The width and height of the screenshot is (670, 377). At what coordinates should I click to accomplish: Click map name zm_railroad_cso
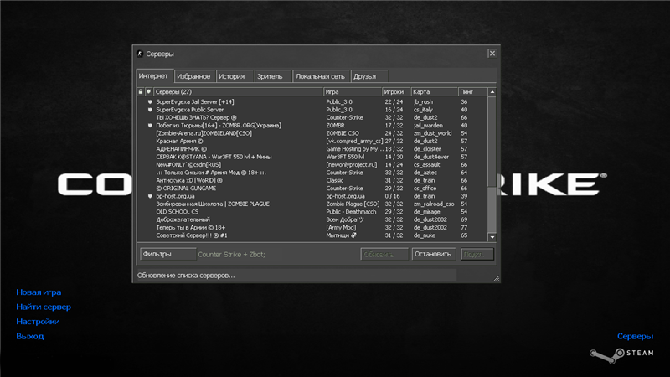tap(434, 204)
